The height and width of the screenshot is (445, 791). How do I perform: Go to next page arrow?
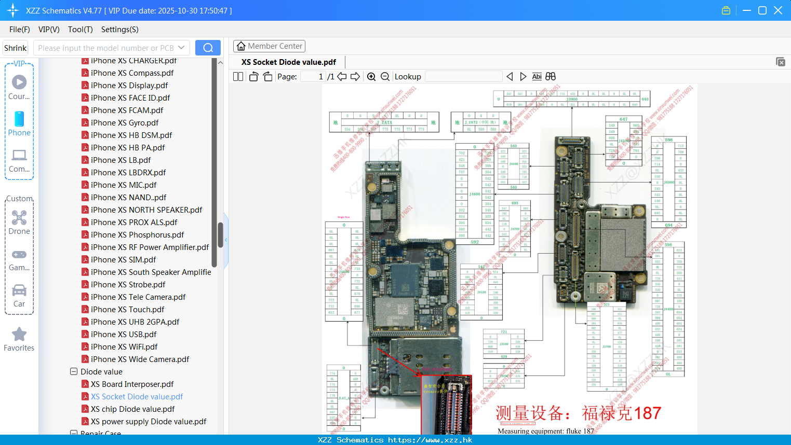355,77
